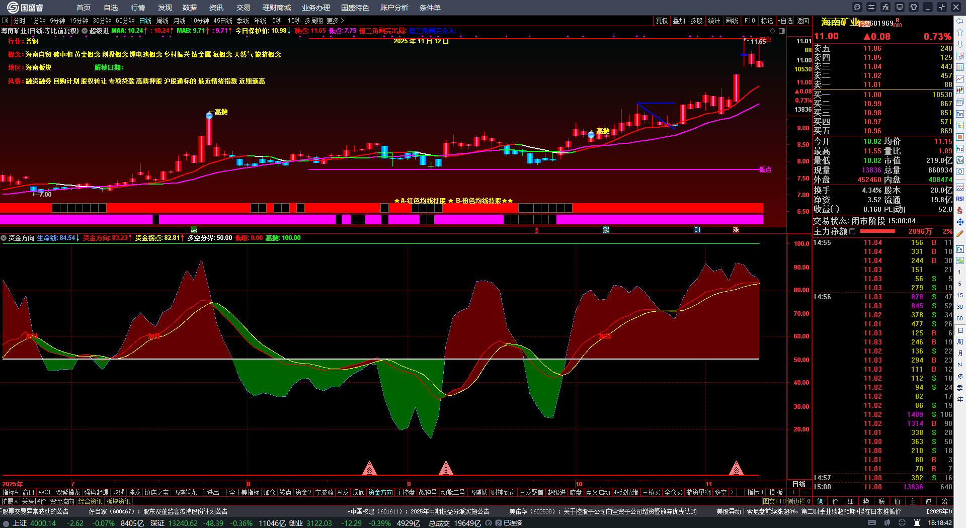Select the pencil drawing icon in right sidebar
The height and width of the screenshot is (528, 966).
[x=960, y=233]
